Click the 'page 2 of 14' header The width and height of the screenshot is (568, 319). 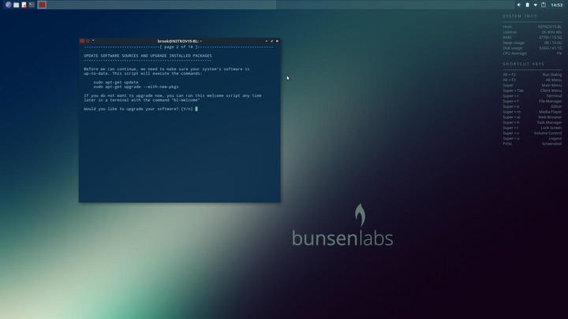point(179,47)
